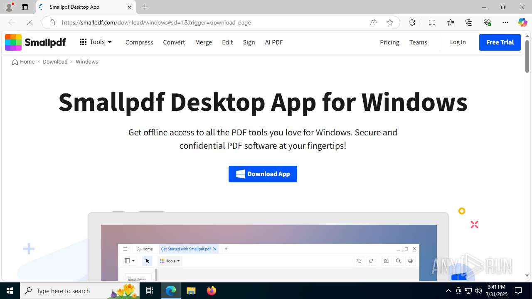Click the Download App button
The width and height of the screenshot is (532, 299).
263,174
